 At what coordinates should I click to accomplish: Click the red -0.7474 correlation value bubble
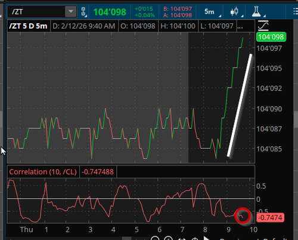(270, 217)
